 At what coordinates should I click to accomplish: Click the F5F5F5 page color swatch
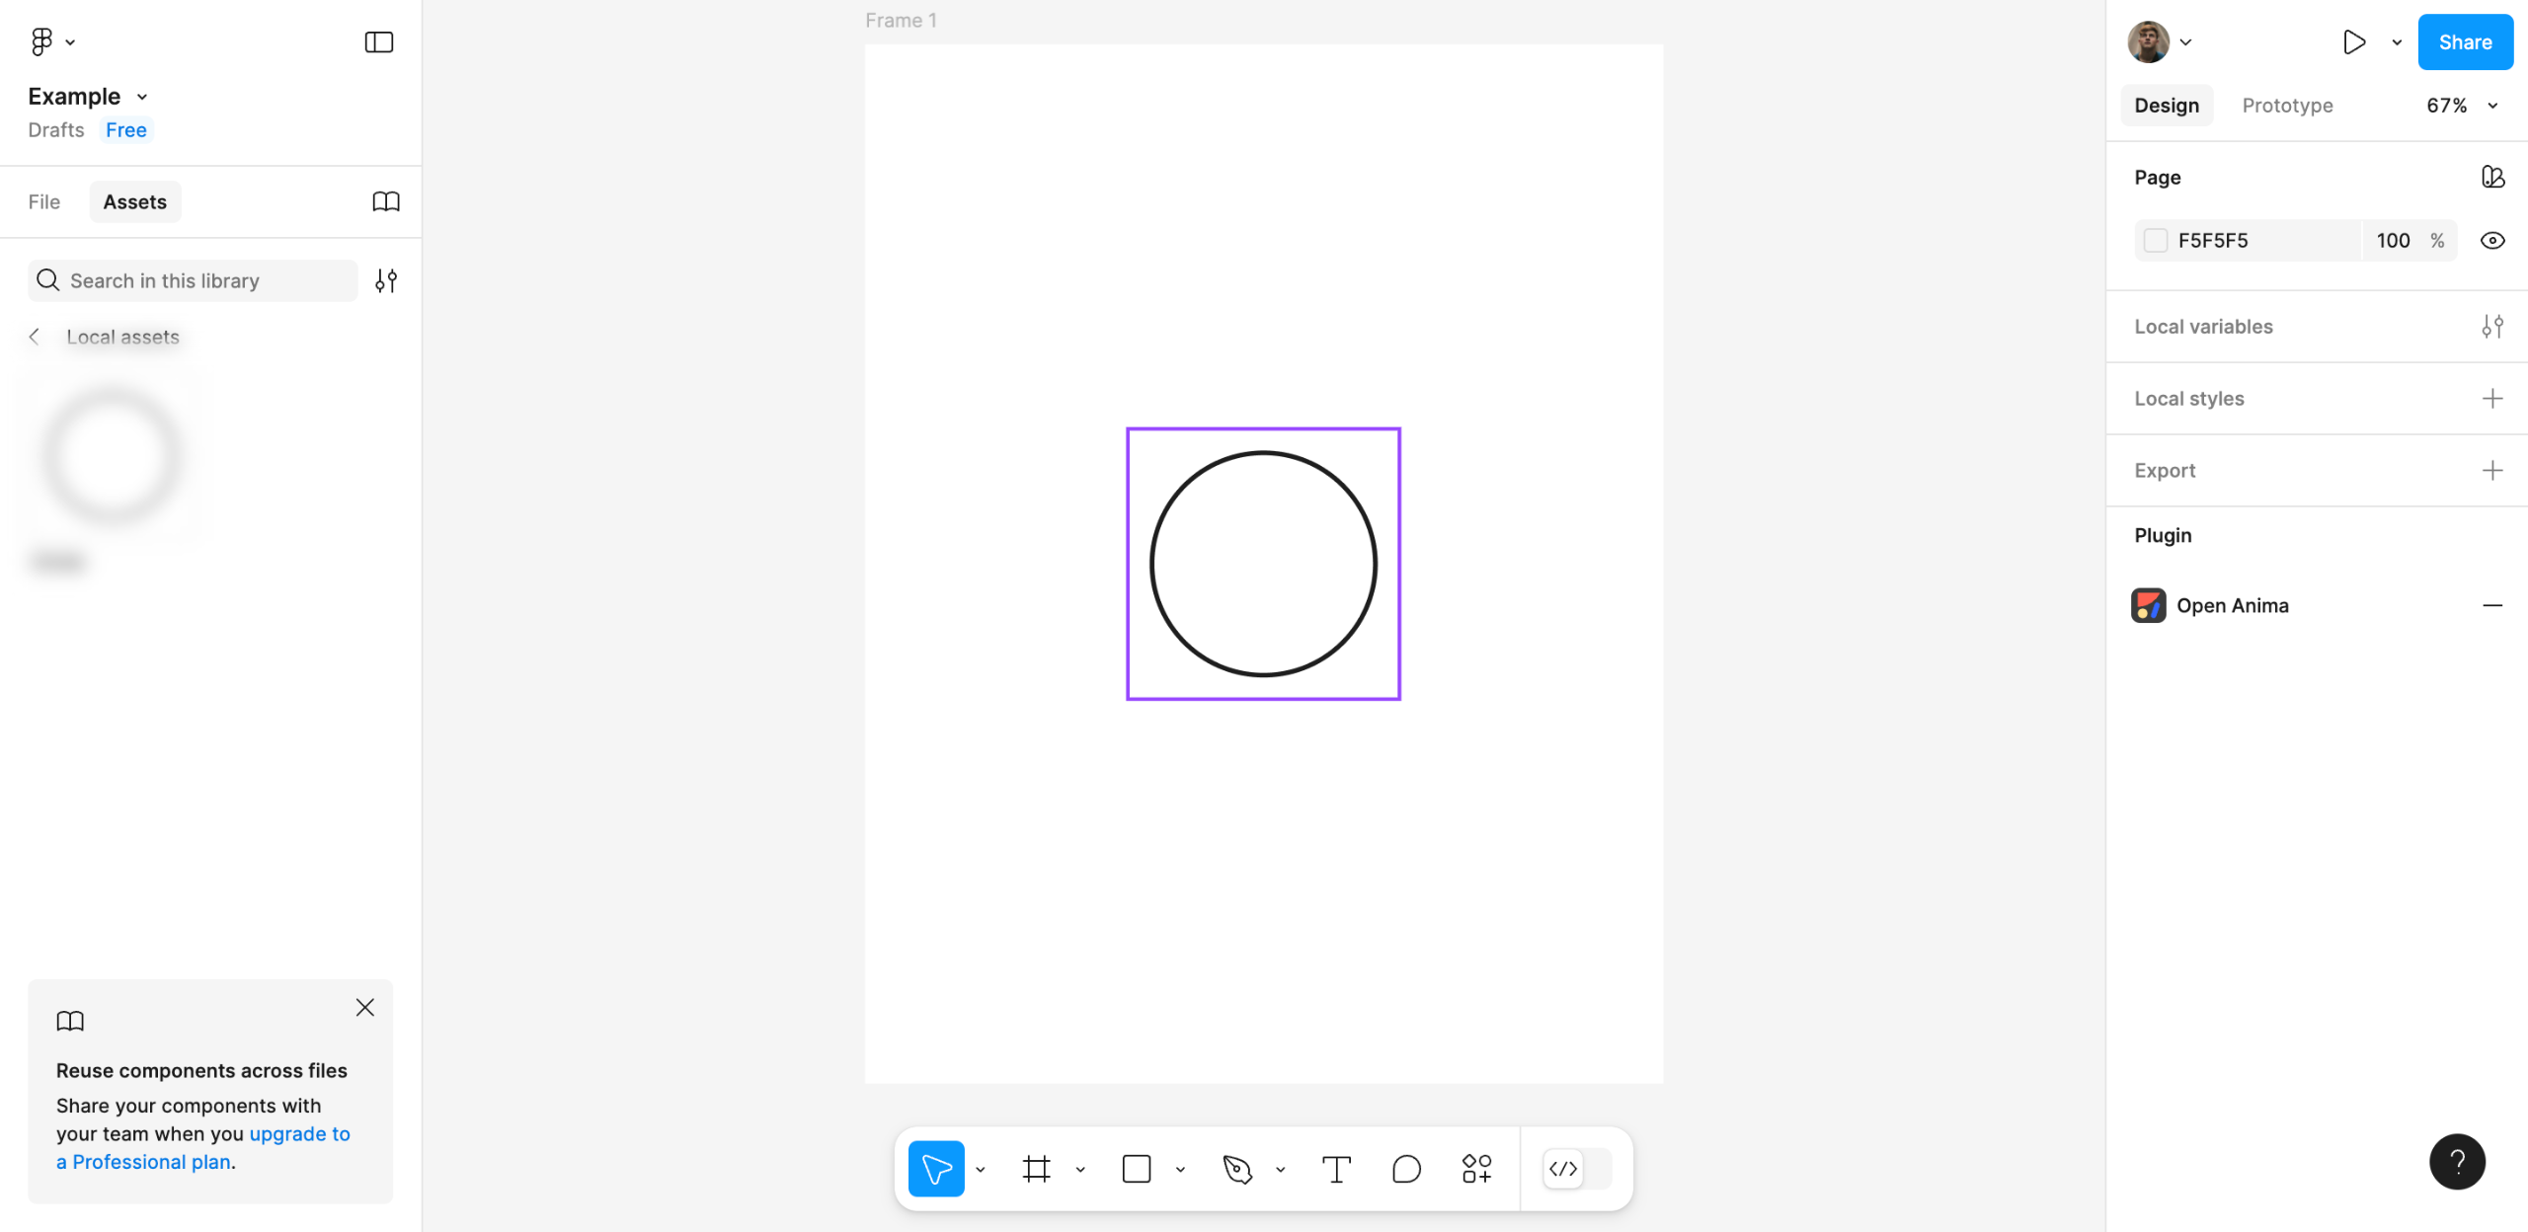coord(2156,241)
